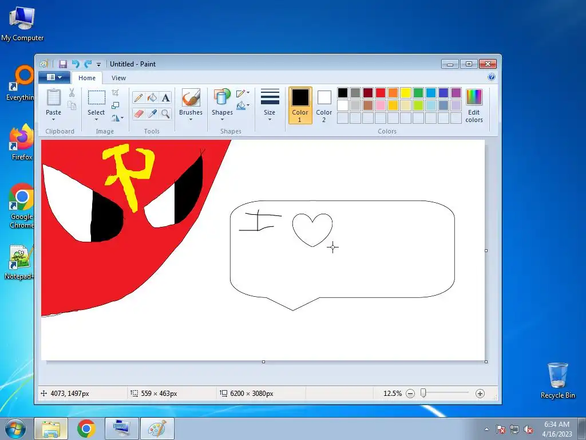Click the zoom in plus button
Image resolution: width=586 pixels, height=440 pixels.
click(x=480, y=394)
